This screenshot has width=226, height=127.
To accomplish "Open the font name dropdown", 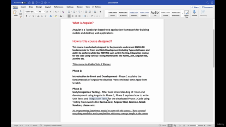I will 37,12.
